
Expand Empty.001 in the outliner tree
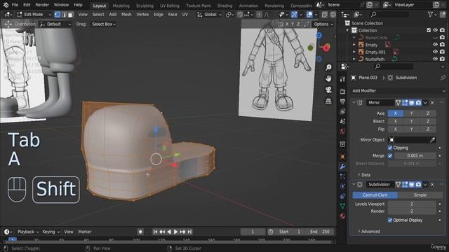click(354, 52)
